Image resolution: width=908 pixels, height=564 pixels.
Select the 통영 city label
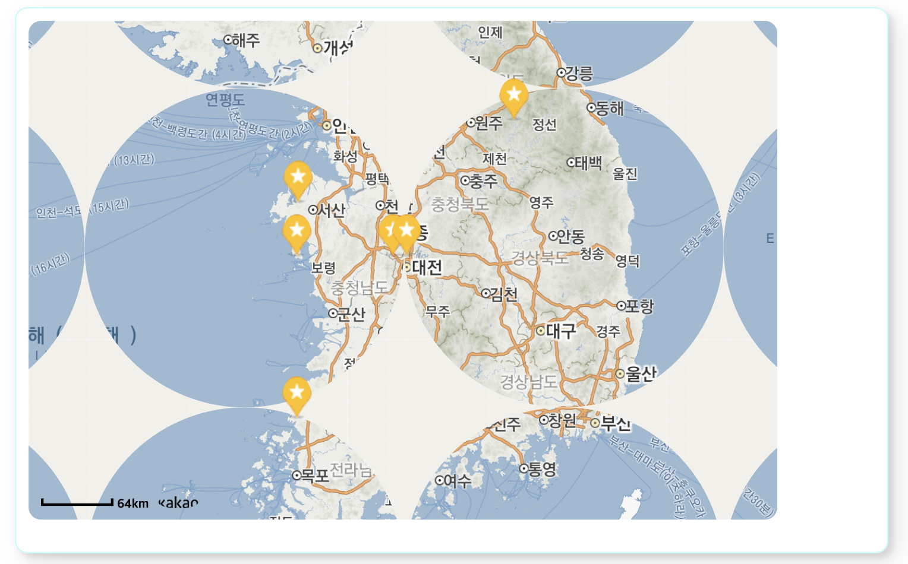pyautogui.click(x=543, y=469)
